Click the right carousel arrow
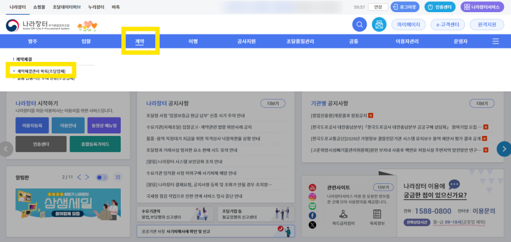This screenshot has width=511, height=242. (504, 149)
